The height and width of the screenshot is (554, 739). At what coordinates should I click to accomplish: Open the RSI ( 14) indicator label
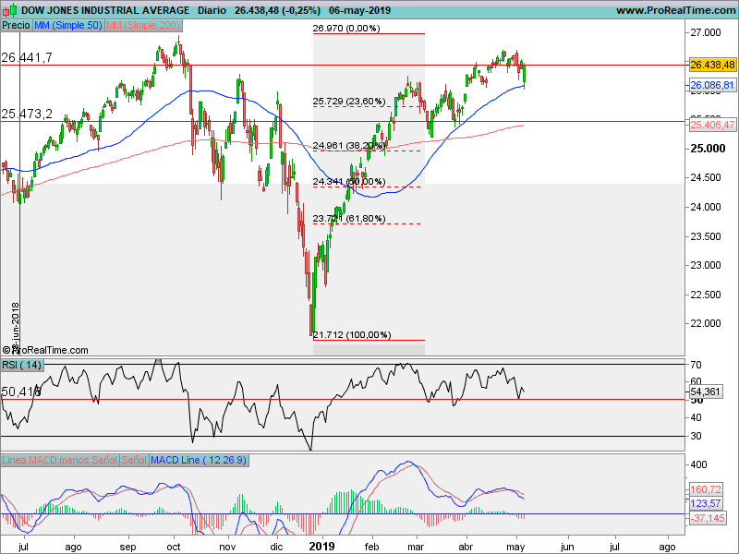pyautogui.click(x=22, y=365)
